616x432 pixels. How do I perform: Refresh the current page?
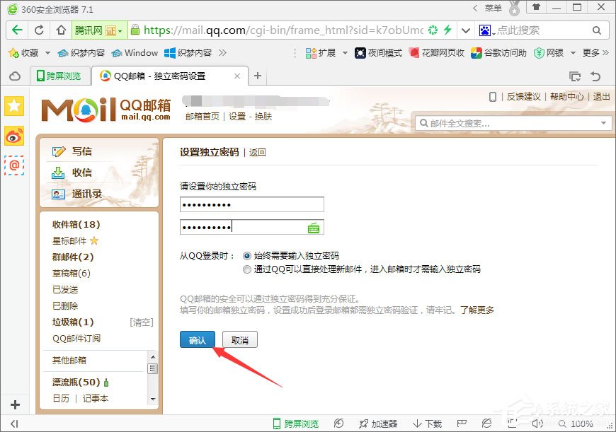click(x=38, y=30)
